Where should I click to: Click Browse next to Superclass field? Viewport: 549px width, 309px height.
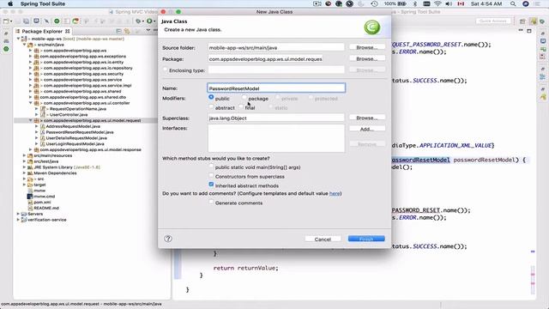(367, 118)
